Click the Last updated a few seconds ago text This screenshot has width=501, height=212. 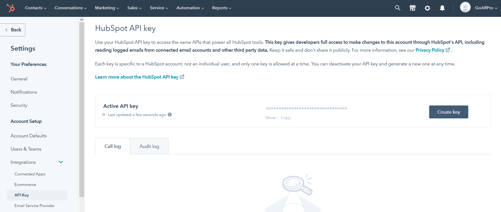click(x=137, y=115)
